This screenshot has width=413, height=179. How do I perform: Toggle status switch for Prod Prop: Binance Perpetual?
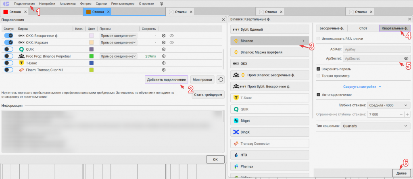9,56
